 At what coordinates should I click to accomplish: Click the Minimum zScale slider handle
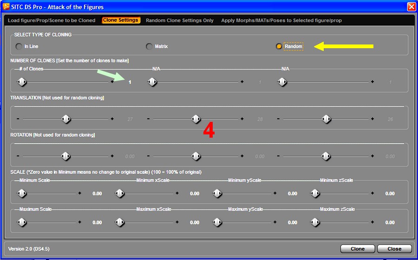point(315,193)
